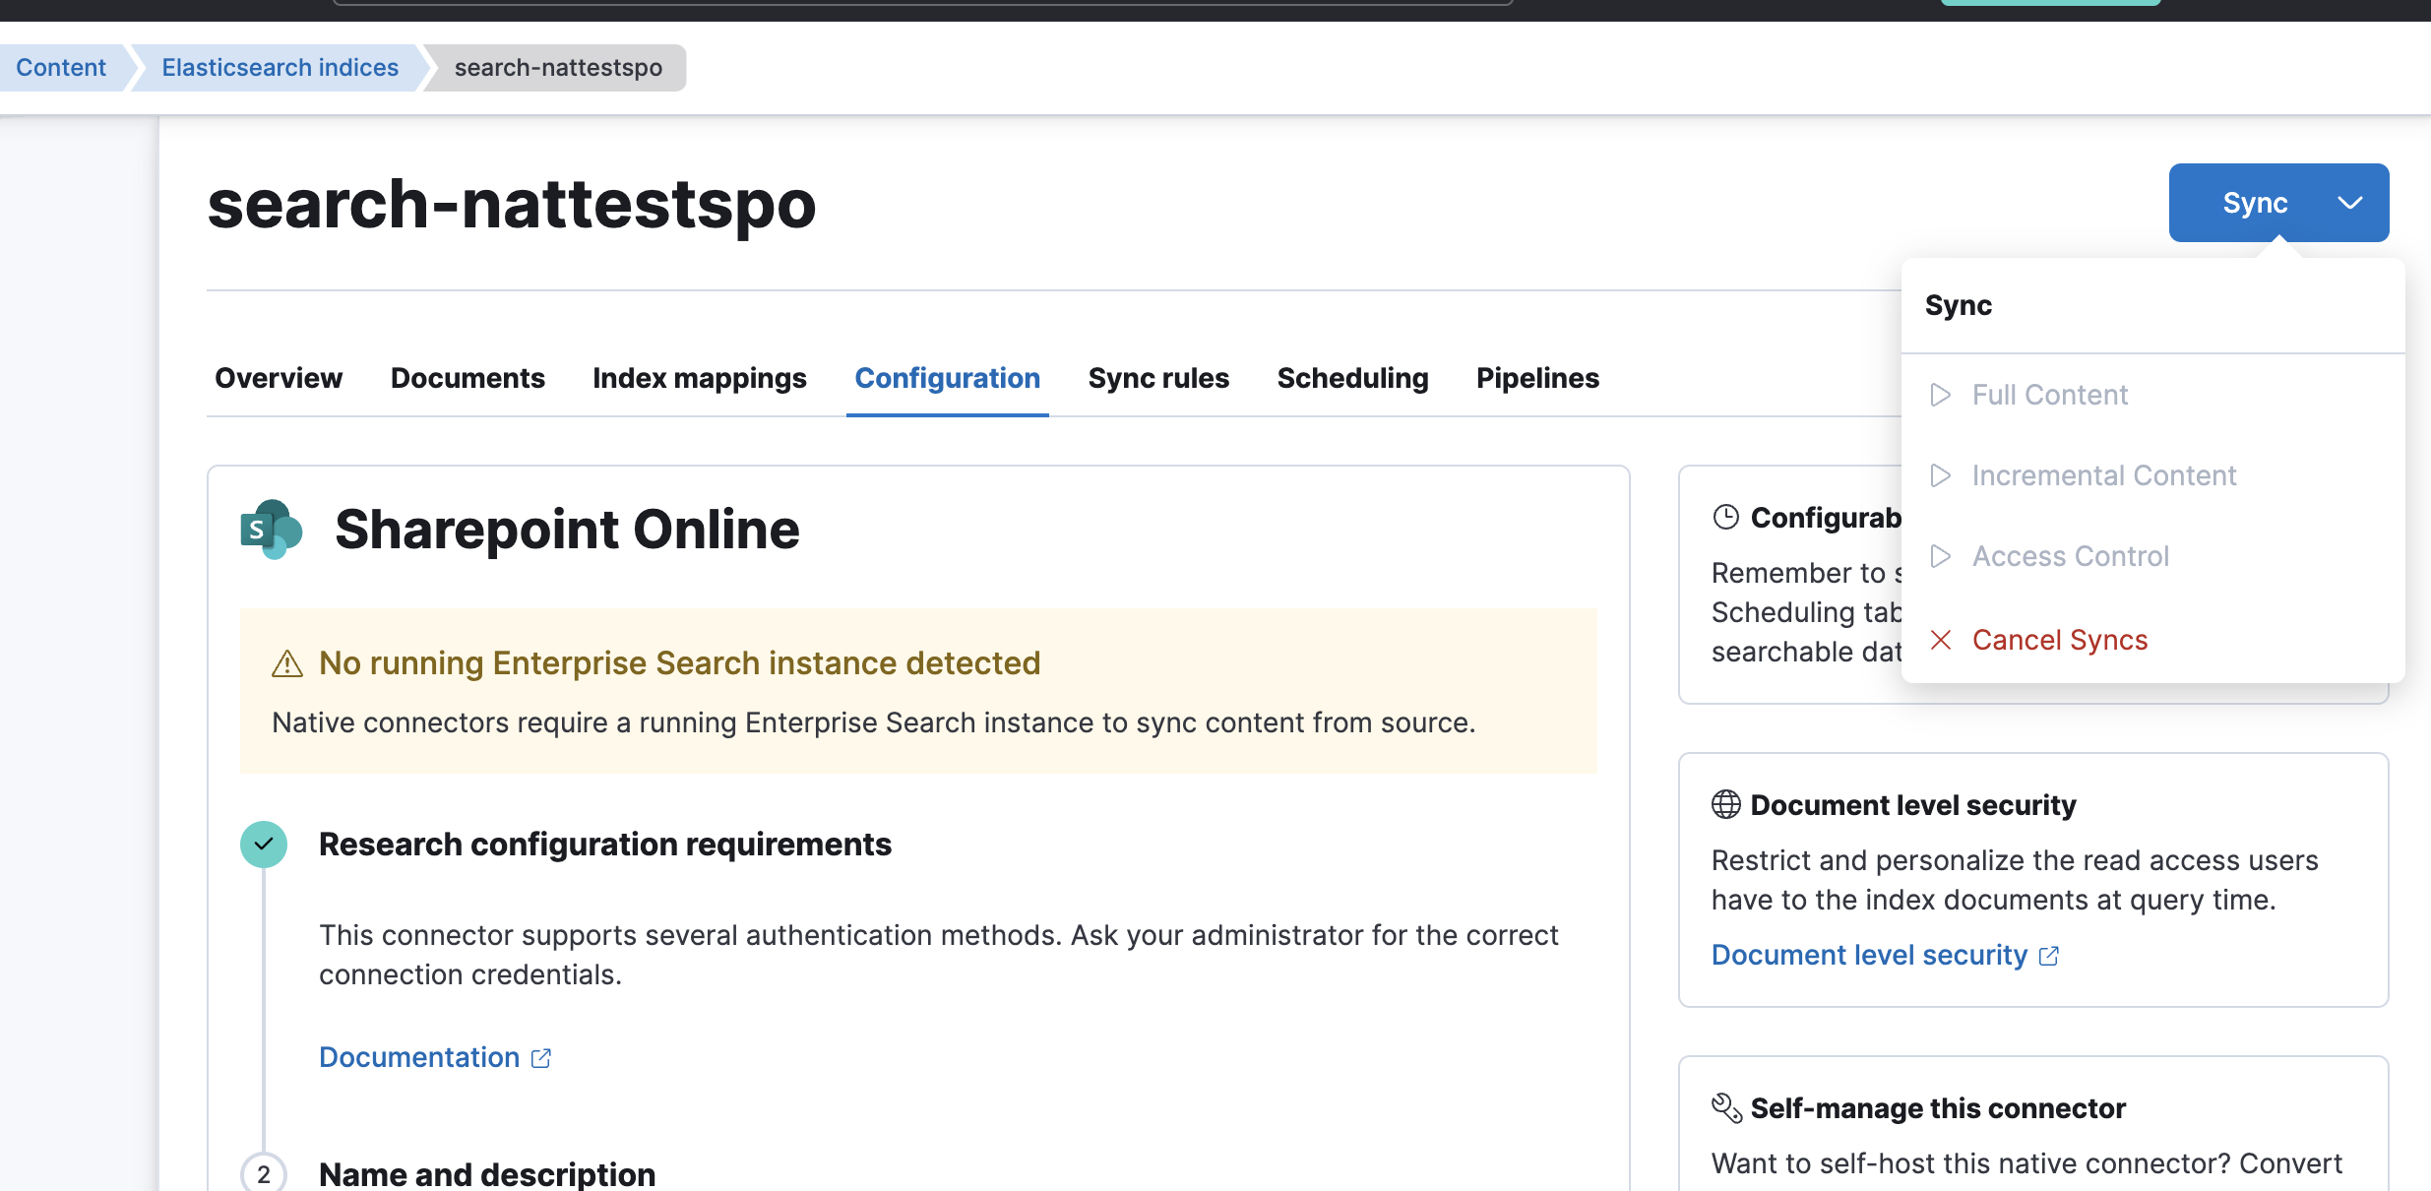Click the play icon beside Full Content

1941,395
